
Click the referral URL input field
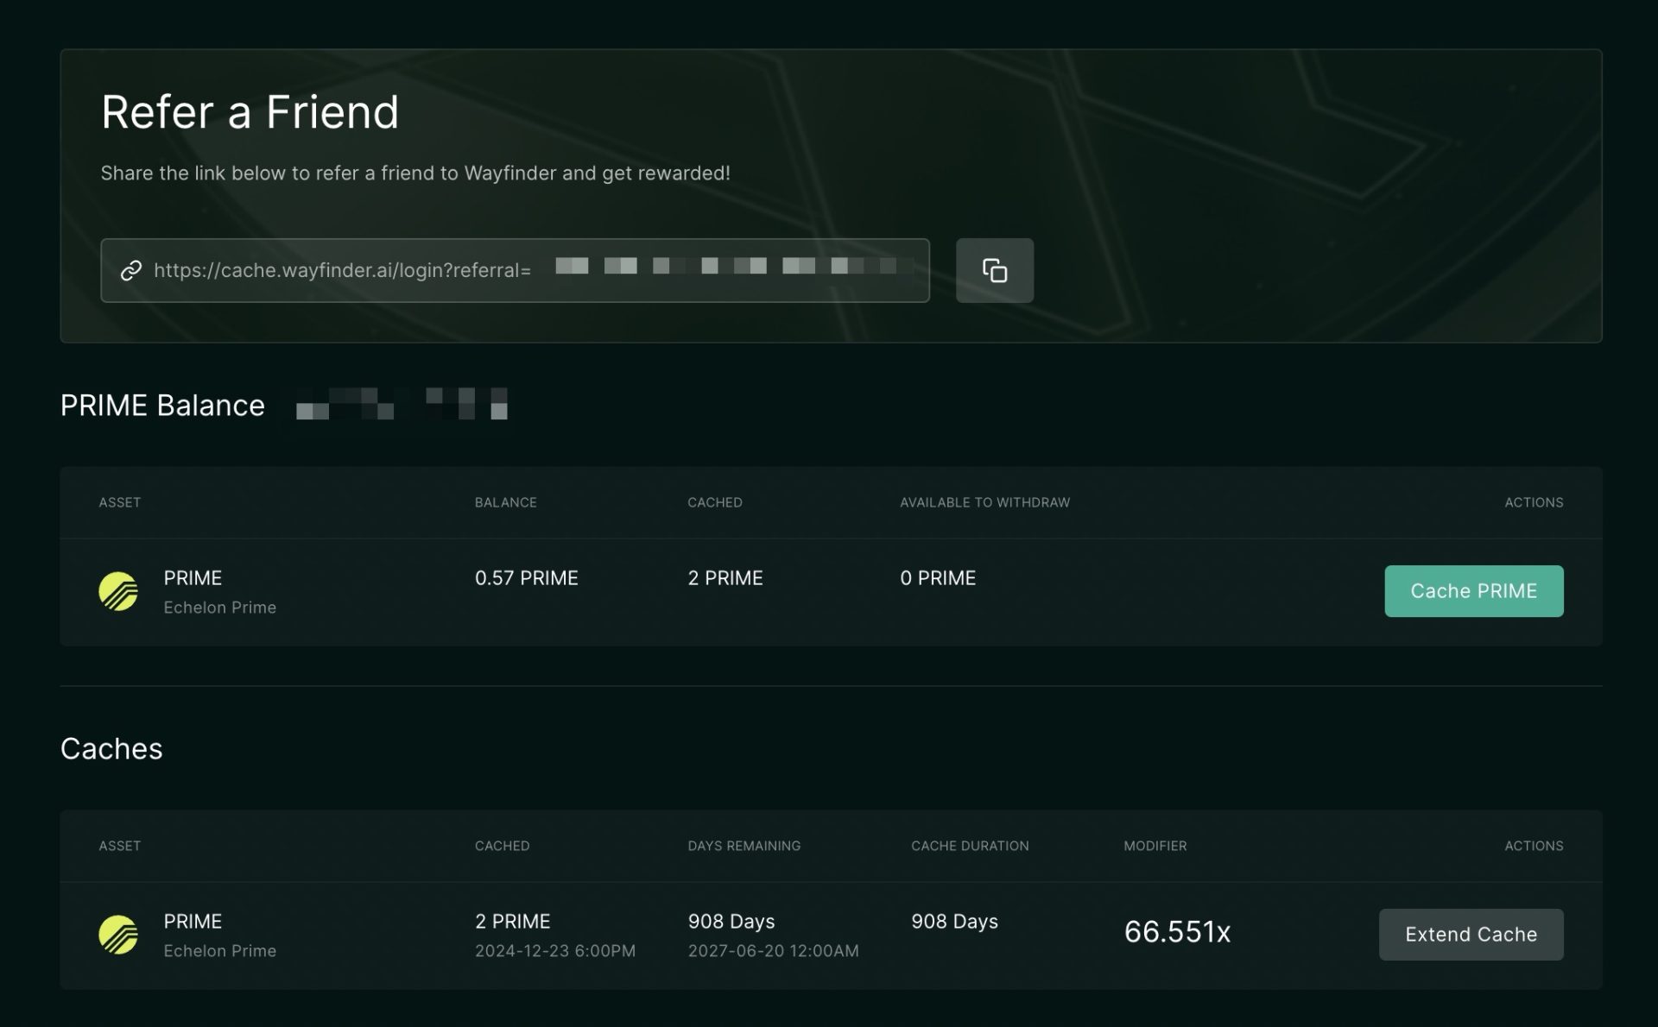514,270
